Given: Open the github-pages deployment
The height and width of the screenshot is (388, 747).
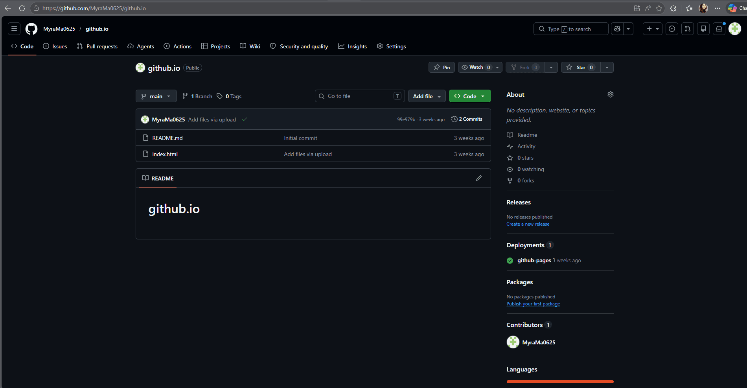Looking at the screenshot, I should 534,260.
